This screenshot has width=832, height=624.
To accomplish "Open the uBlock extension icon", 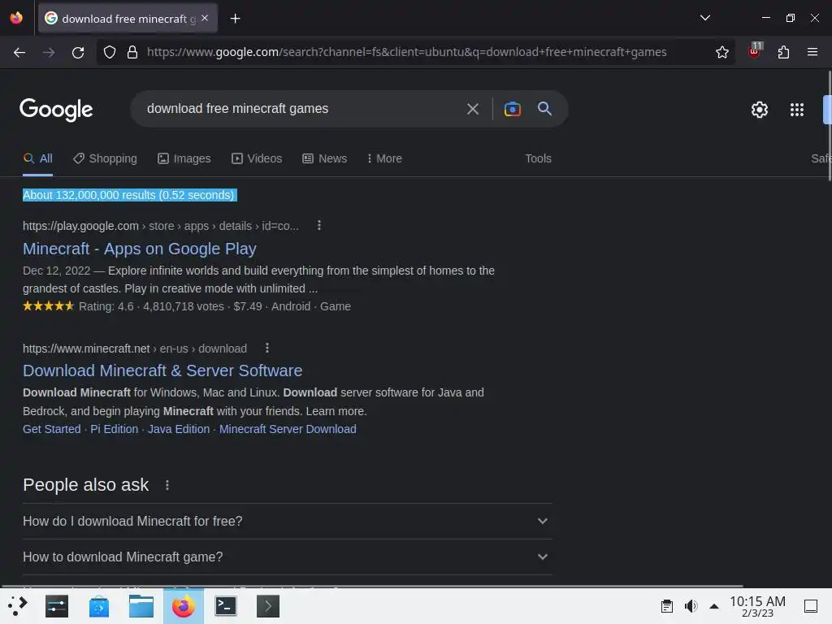I will point(755,51).
